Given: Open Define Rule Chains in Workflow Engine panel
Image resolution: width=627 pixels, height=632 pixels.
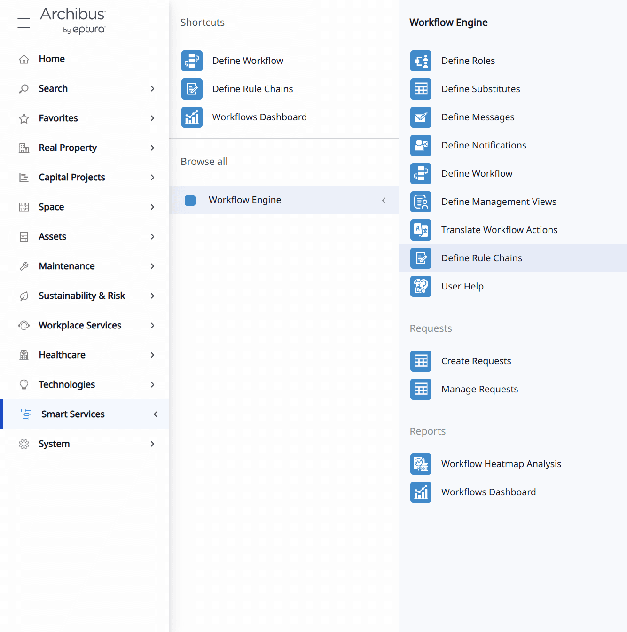Looking at the screenshot, I should pyautogui.click(x=482, y=258).
